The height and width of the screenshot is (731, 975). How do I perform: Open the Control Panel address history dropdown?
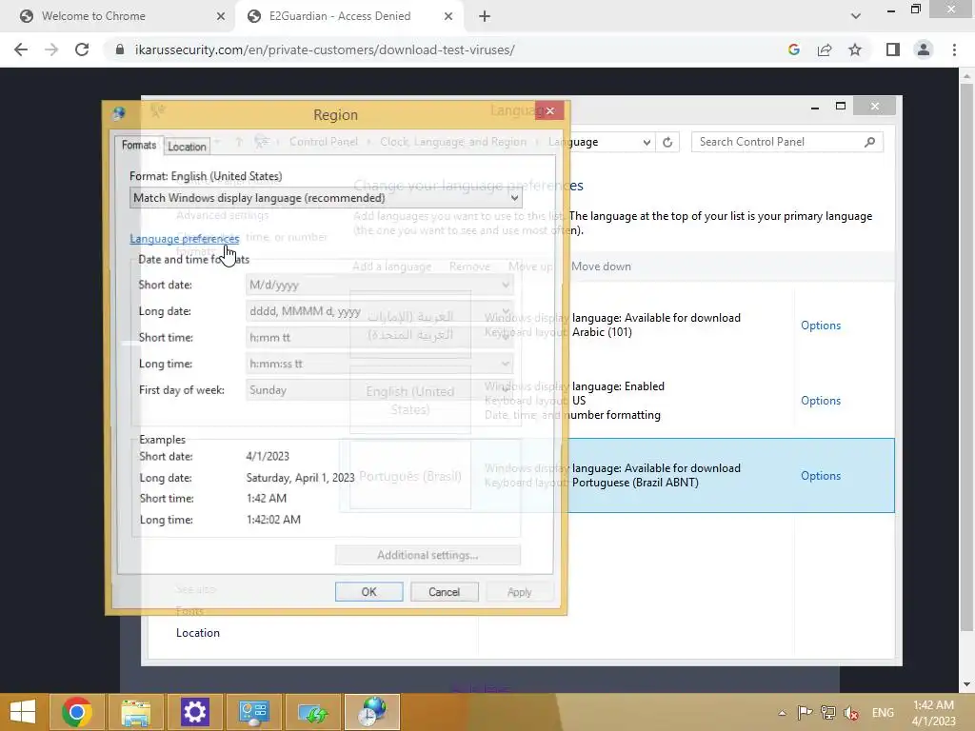click(x=647, y=143)
